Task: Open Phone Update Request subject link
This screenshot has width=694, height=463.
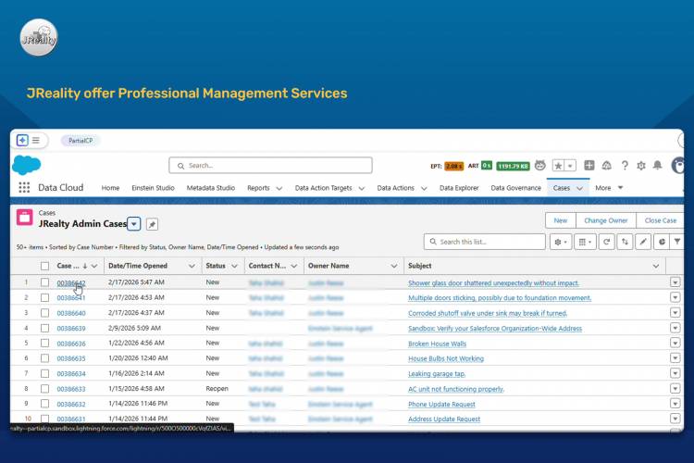Action: point(441,405)
